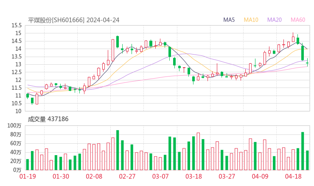
Task: Click the MA5 legend label
Action: [229, 20]
